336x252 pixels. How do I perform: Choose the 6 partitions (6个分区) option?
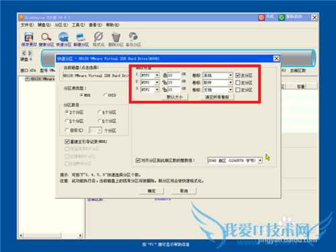pyautogui.click(x=99, y=121)
